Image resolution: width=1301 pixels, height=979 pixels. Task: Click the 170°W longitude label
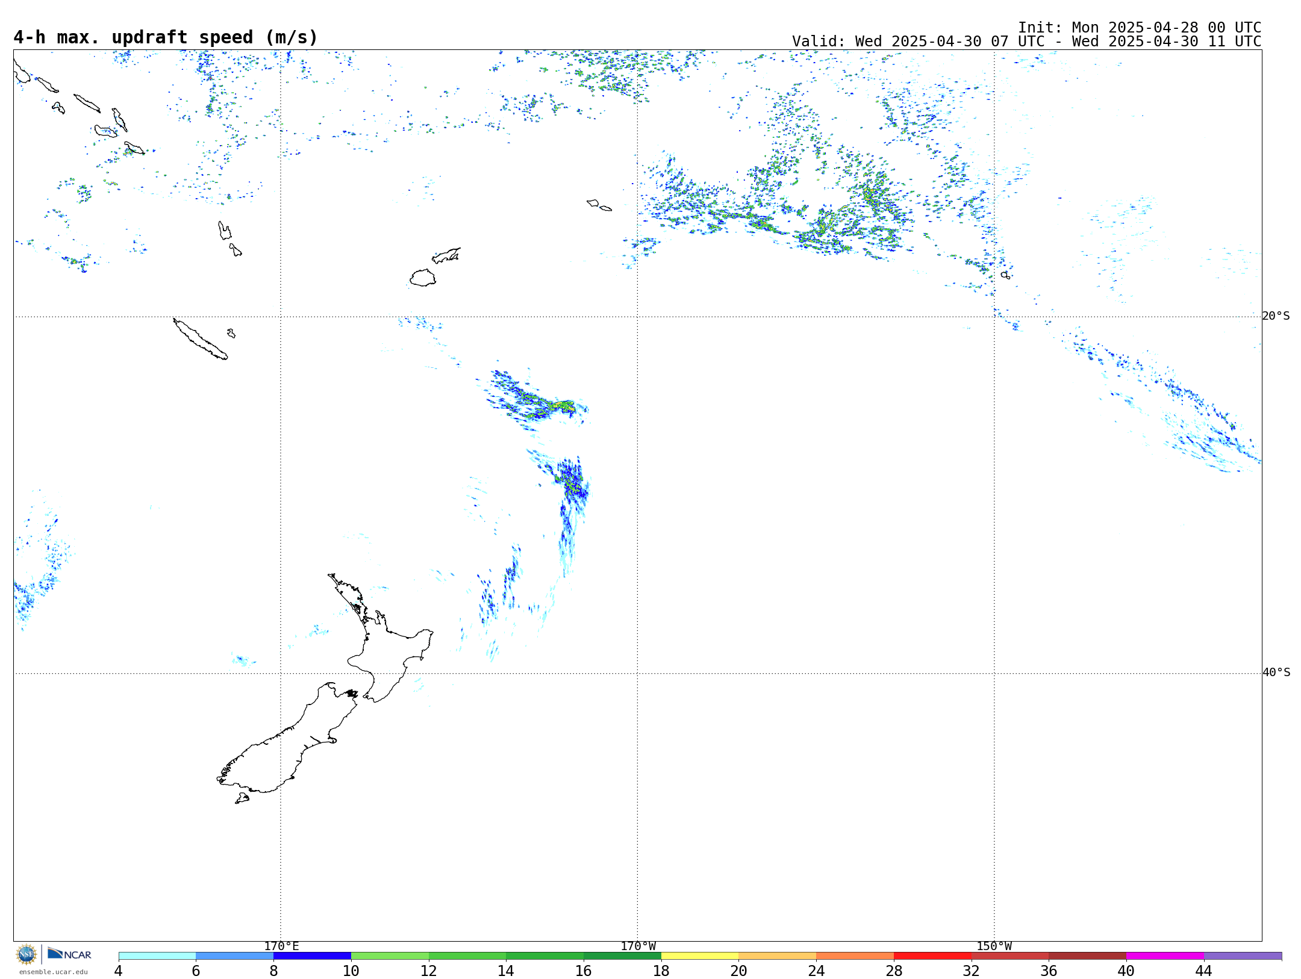(638, 946)
